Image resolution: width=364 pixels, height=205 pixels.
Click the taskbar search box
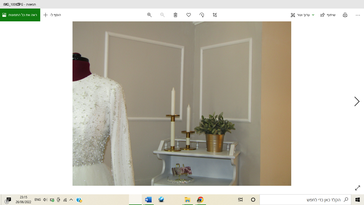point(305,200)
